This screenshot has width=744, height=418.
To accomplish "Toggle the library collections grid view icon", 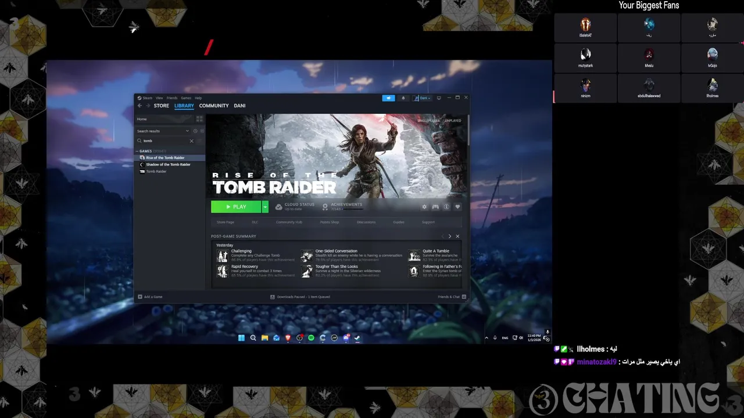I will point(199,119).
